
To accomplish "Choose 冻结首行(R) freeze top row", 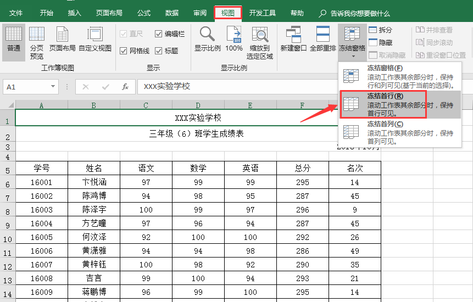I will coord(400,104).
